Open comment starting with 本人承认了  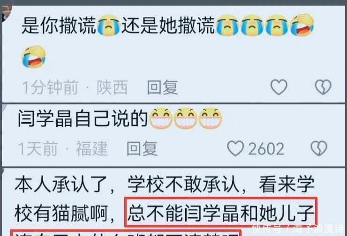(165, 206)
